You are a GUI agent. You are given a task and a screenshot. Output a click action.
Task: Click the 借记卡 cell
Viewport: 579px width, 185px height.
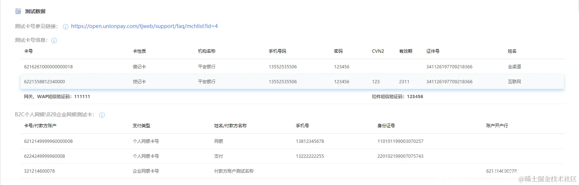point(139,67)
